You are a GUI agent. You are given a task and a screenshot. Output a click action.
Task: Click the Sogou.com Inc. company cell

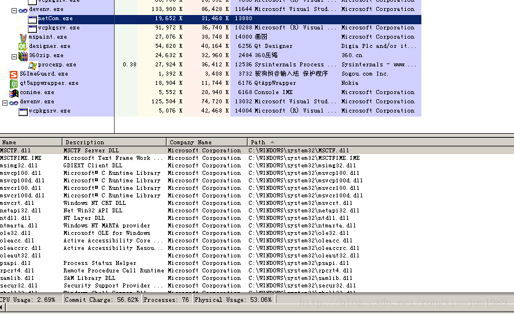[365, 74]
